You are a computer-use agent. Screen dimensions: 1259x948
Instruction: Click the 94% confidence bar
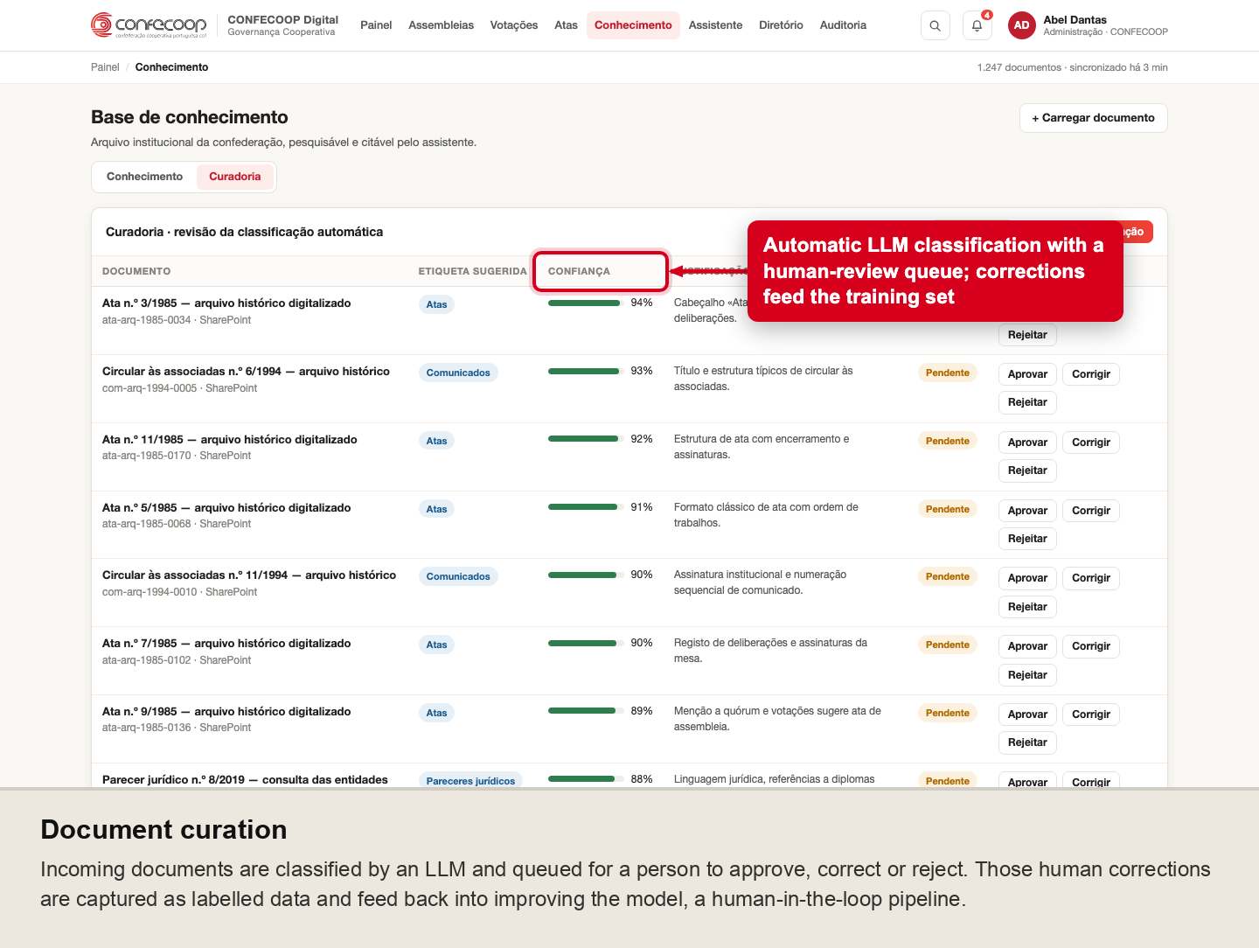coord(584,303)
